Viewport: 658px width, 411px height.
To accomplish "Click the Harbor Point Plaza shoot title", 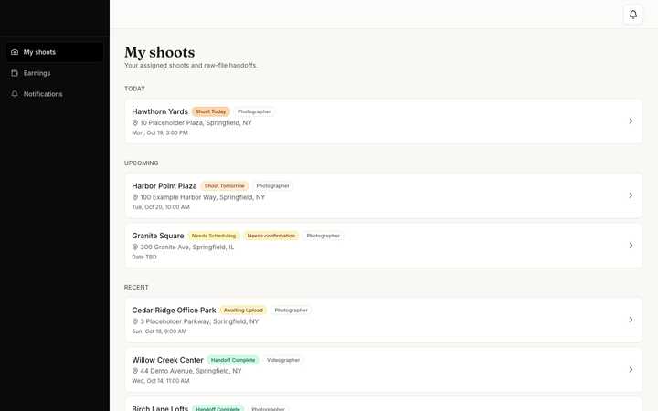I will tap(164, 185).
